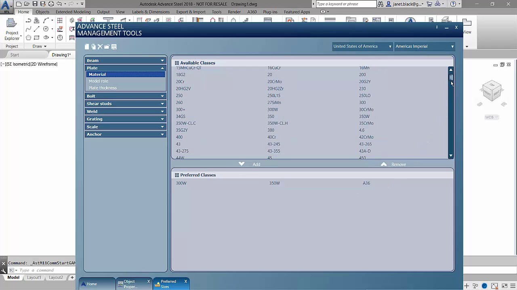
Task: Open Project Explorer in the ribbon
Action: 12,29
